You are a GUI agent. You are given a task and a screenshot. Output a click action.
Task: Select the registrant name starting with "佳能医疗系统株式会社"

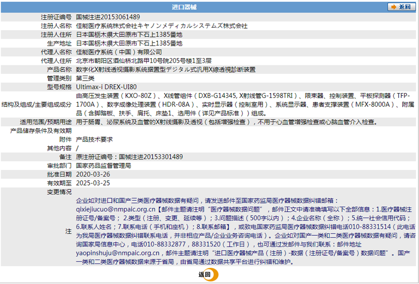[162, 26]
